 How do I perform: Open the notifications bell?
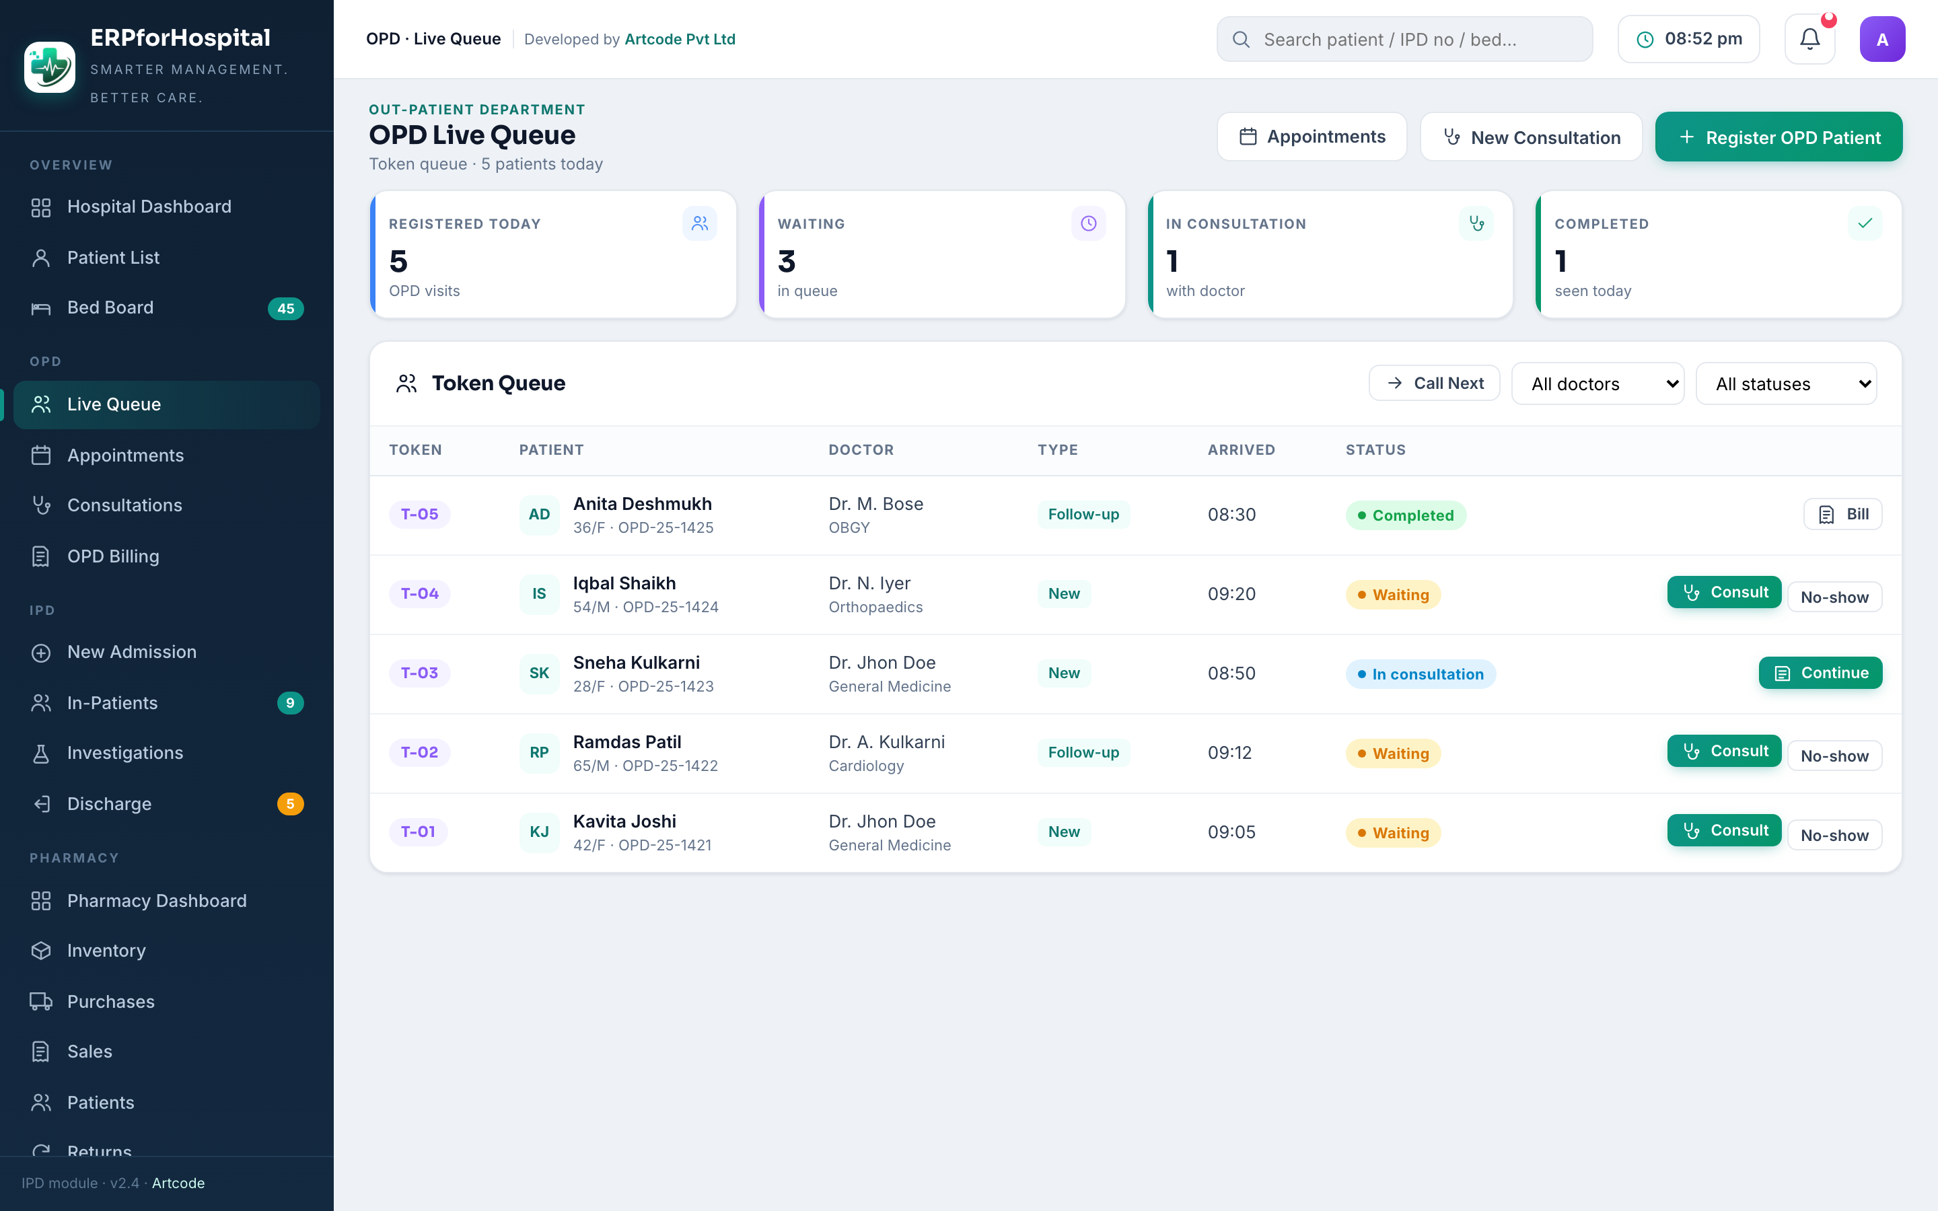pos(1810,39)
